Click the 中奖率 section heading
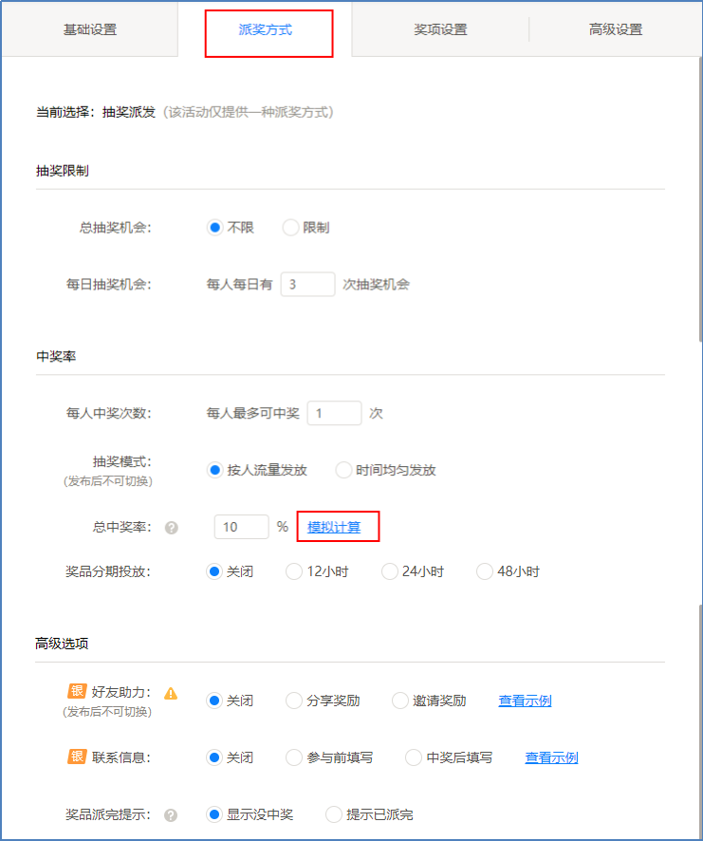Screen dimensions: 703x841 56,356
